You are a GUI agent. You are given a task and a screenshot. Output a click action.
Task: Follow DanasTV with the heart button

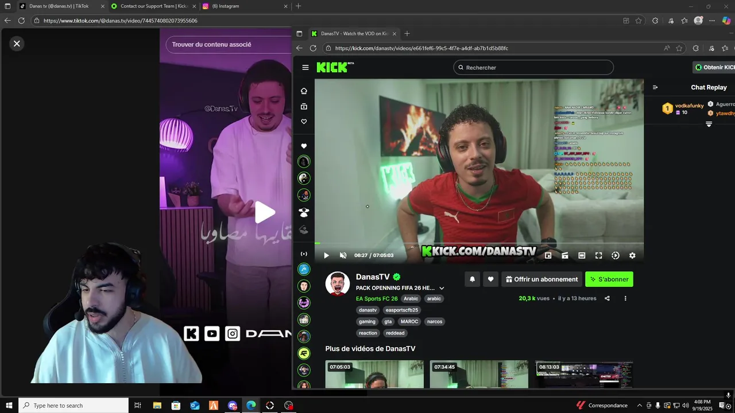[490, 279]
